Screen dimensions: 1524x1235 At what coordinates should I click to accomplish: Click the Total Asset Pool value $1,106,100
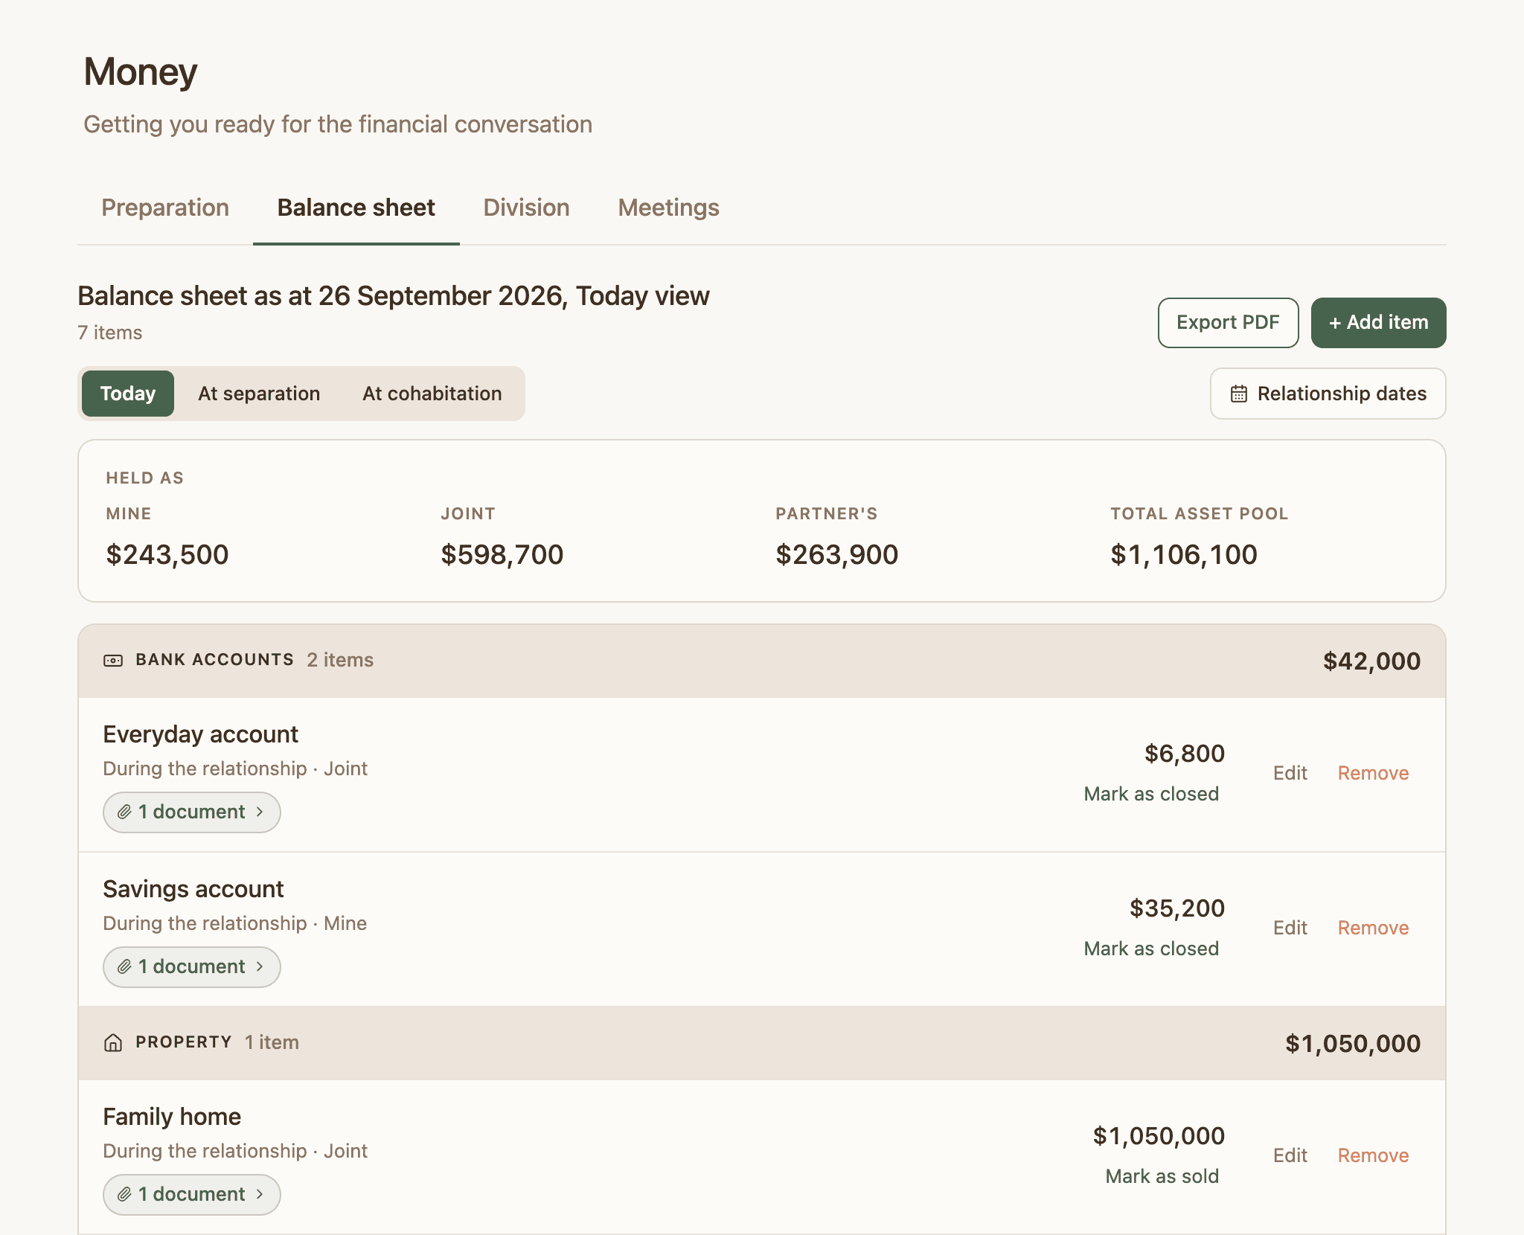point(1184,554)
